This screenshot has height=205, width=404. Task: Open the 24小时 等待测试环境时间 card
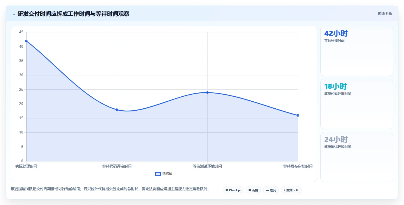pos(356,157)
